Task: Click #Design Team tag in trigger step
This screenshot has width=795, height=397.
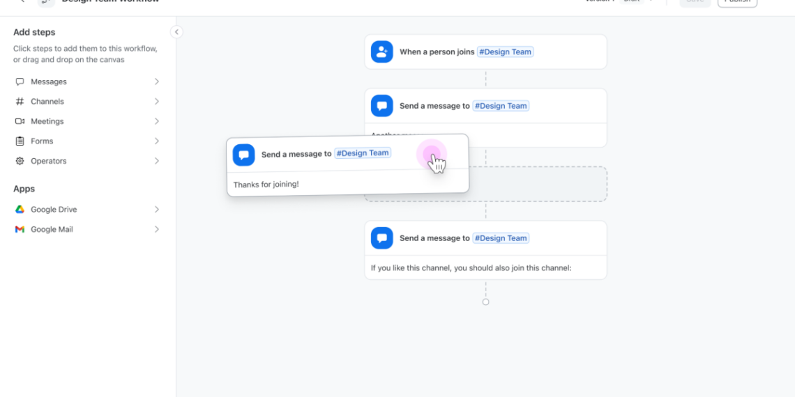Action: [x=505, y=52]
